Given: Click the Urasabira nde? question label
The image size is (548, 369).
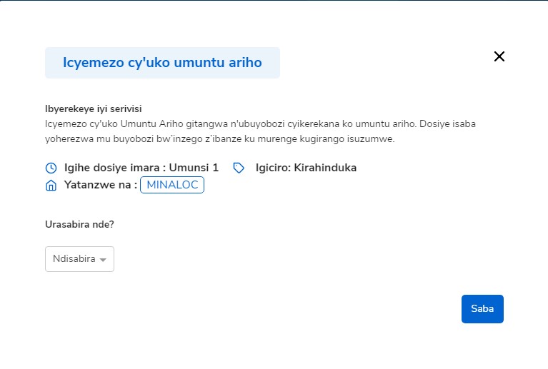Looking at the screenshot, I should click(x=79, y=224).
